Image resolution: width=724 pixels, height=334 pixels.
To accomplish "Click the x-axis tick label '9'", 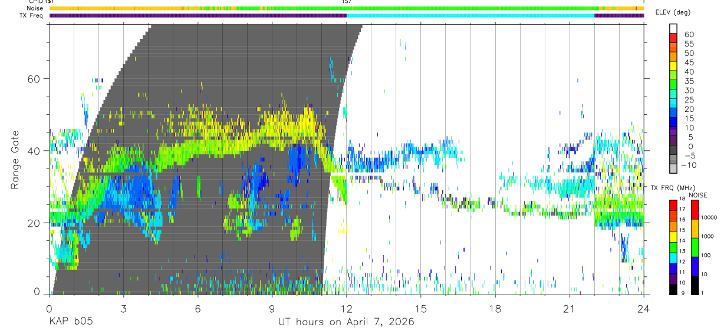I will coord(272,309).
